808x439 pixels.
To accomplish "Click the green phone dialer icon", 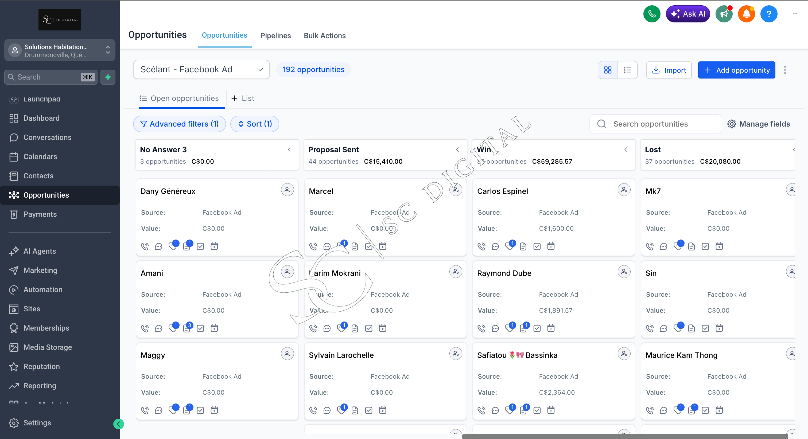I will (x=651, y=14).
